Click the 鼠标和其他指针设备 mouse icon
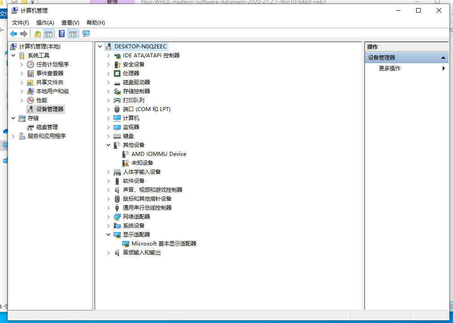Screen dimensions: 453x323 117,199
